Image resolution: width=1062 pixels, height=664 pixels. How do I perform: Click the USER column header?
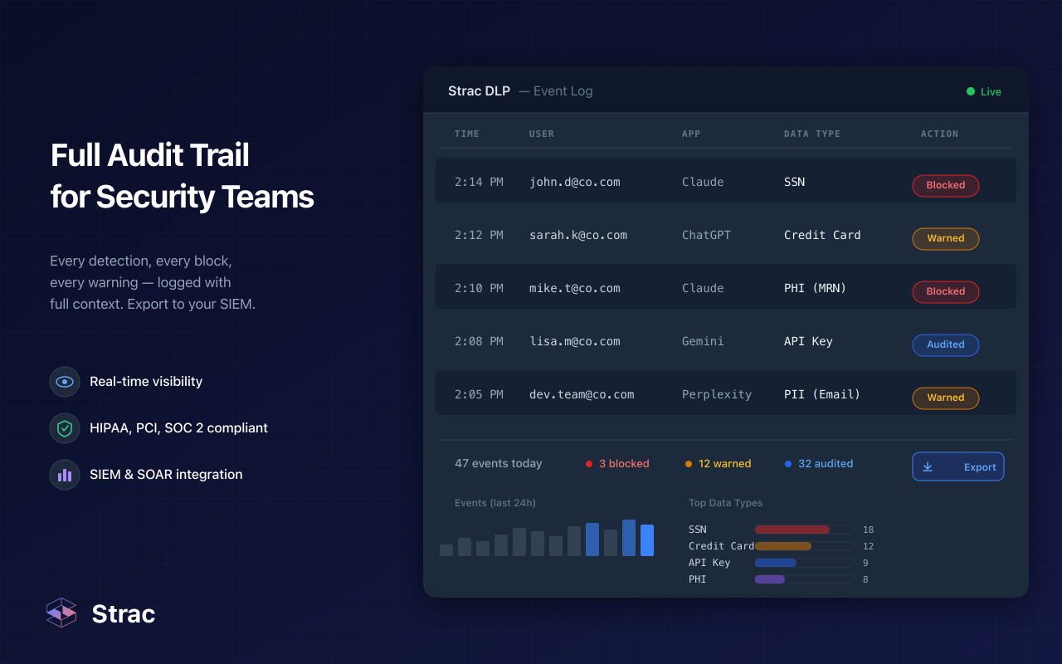tap(542, 134)
